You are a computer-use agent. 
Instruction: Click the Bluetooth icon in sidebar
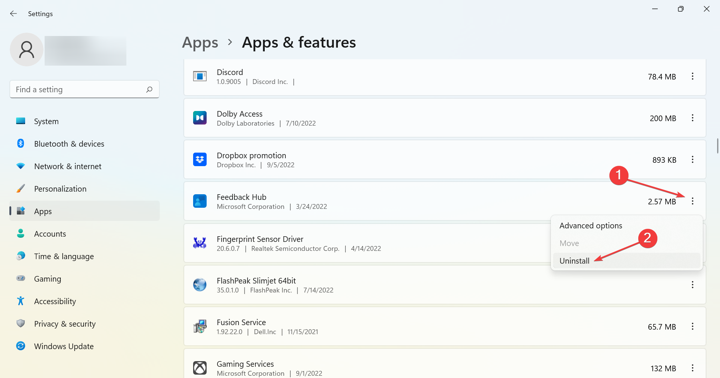click(x=21, y=144)
